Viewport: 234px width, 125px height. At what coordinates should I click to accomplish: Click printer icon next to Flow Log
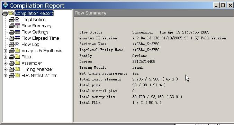click(12, 45)
